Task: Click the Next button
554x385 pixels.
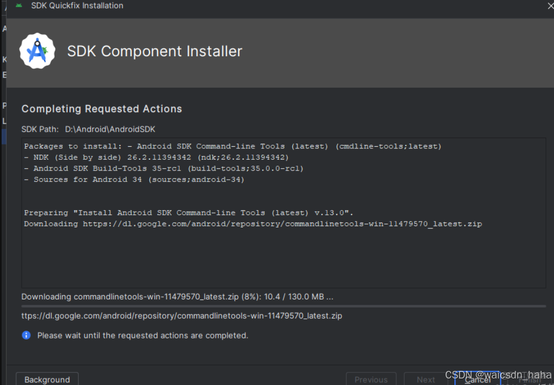Action: coord(426,379)
